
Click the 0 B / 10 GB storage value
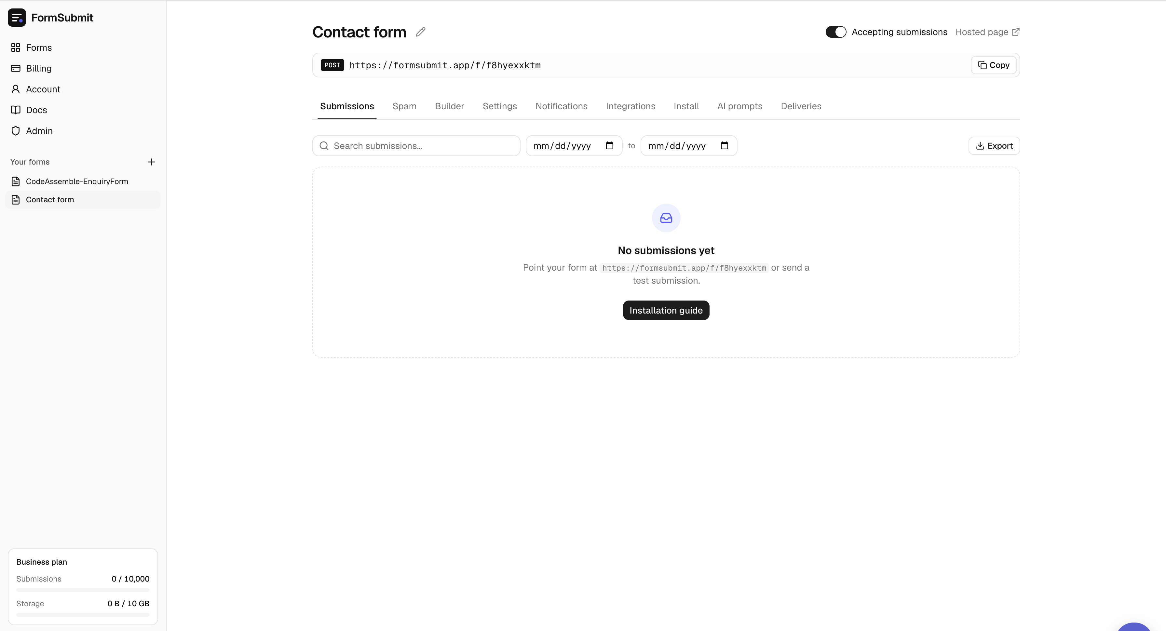[129, 604]
